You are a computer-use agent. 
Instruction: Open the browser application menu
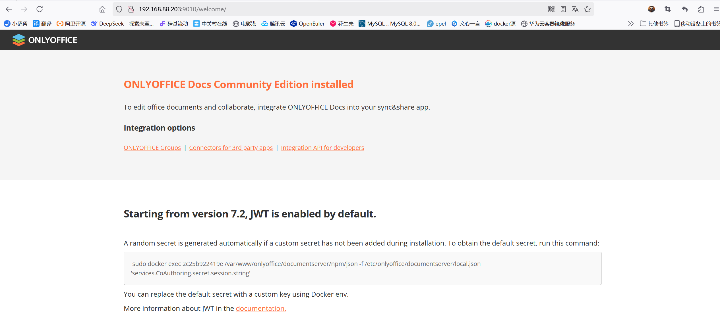click(716, 9)
